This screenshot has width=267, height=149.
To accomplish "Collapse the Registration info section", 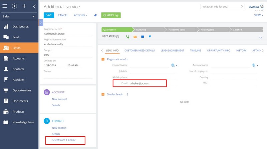I will point(103,59).
